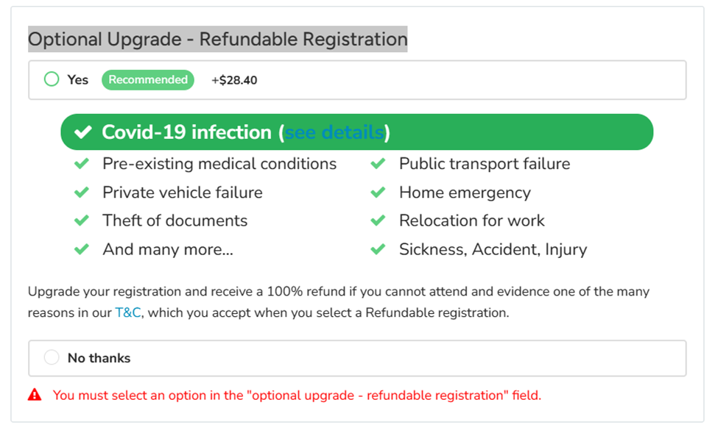This screenshot has height=433, width=718.
Task: Click the green Recommended badge
Action: tap(148, 79)
